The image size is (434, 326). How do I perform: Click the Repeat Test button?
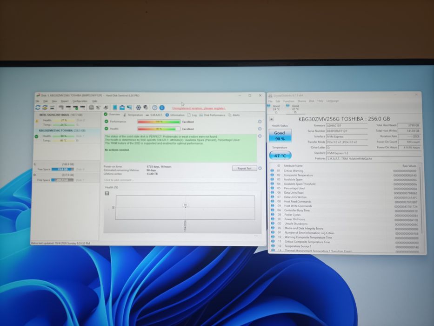coord(244,168)
